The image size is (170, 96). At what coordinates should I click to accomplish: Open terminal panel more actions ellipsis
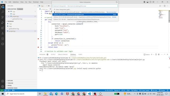162,54
